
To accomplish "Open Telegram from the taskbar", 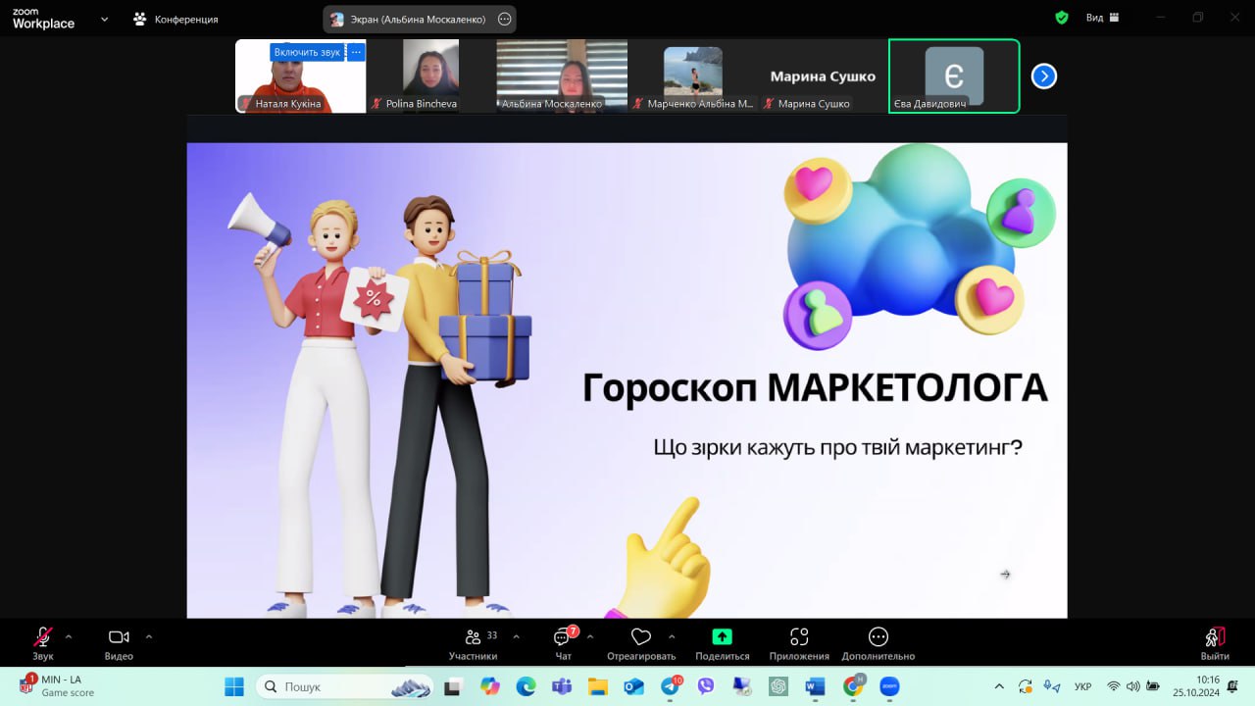I will pos(671,686).
